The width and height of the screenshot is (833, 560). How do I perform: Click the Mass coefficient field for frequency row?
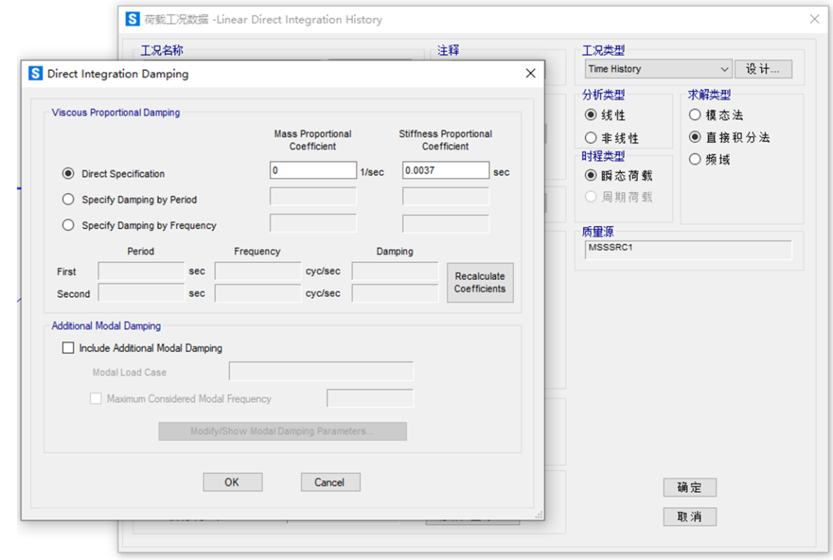pyautogui.click(x=313, y=223)
